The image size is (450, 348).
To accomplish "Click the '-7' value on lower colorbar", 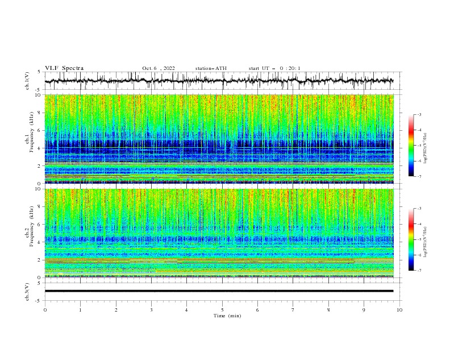I will 419,271.
